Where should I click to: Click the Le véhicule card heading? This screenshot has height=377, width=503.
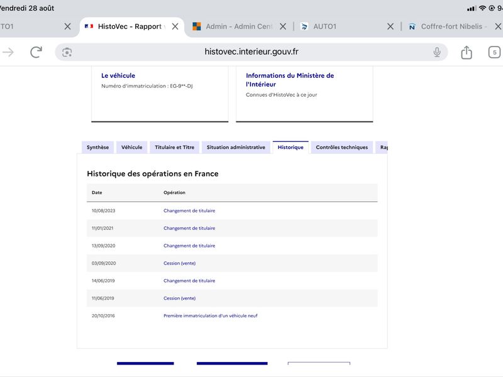pos(118,75)
